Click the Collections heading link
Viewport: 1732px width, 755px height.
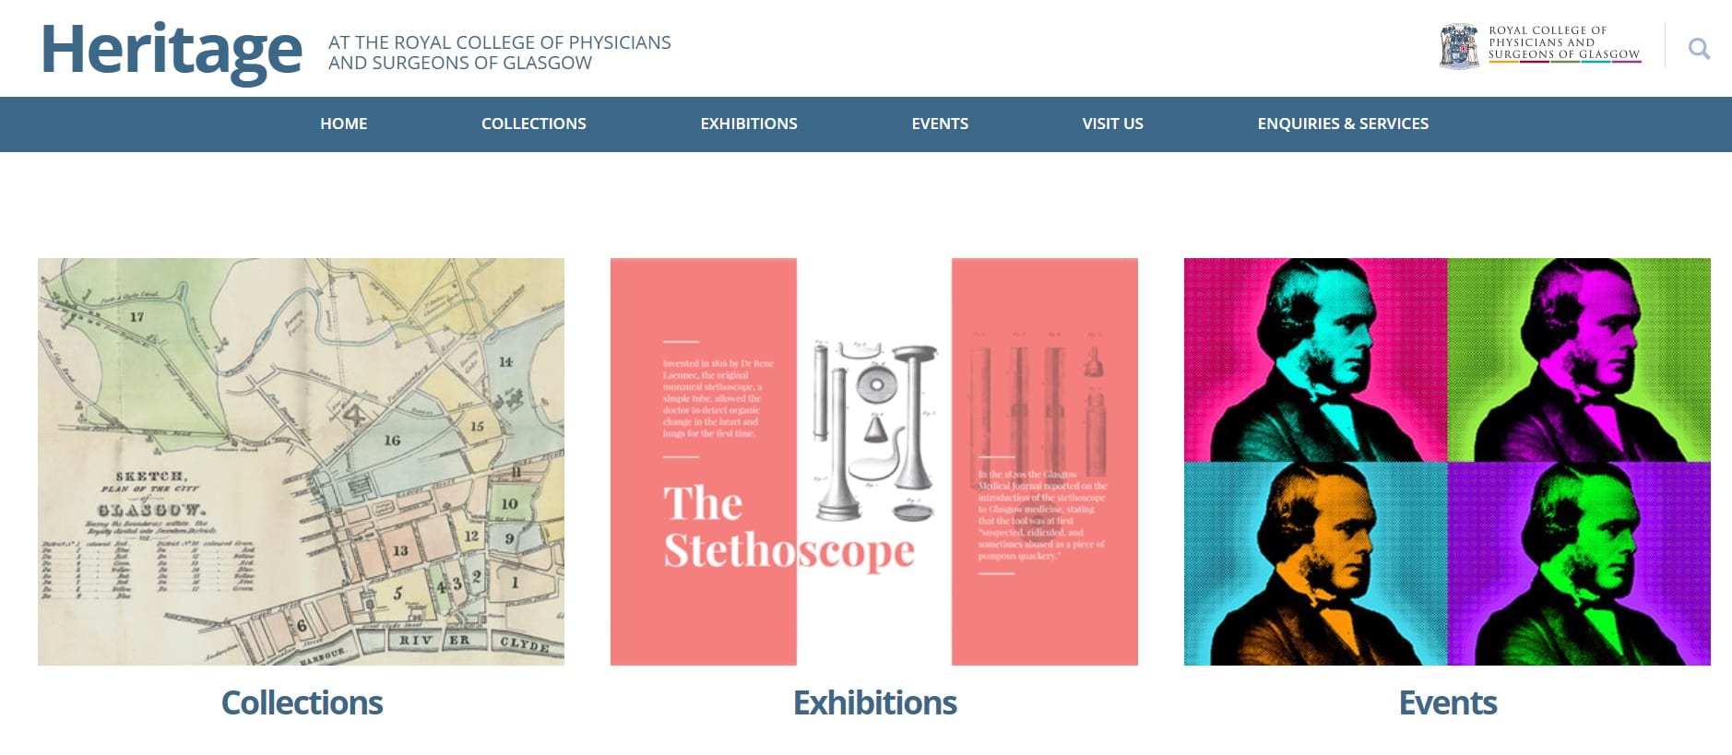[302, 702]
